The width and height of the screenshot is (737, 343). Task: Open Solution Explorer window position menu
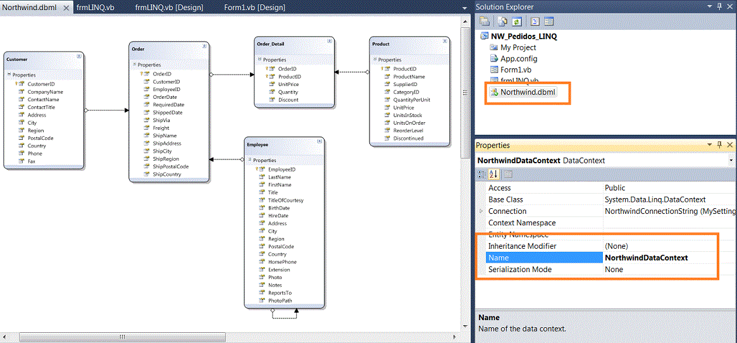pos(710,6)
